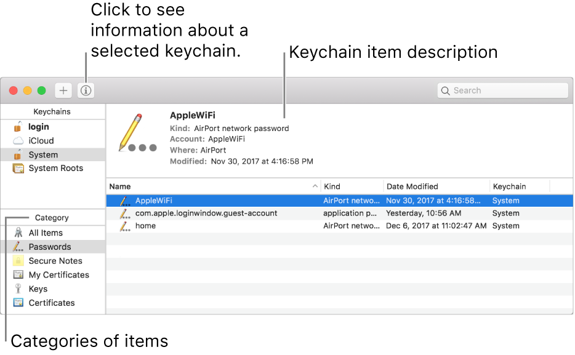This screenshot has height=355, width=575.
Task: Show the Passwords category
Action: point(53,247)
